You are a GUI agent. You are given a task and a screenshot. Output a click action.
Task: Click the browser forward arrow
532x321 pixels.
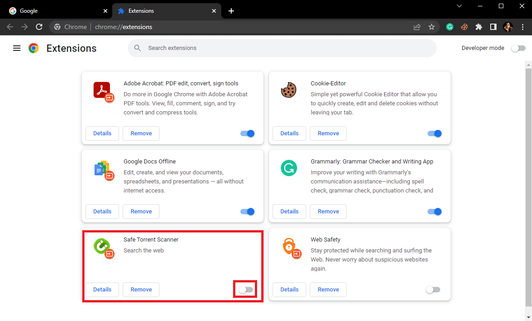(25, 27)
